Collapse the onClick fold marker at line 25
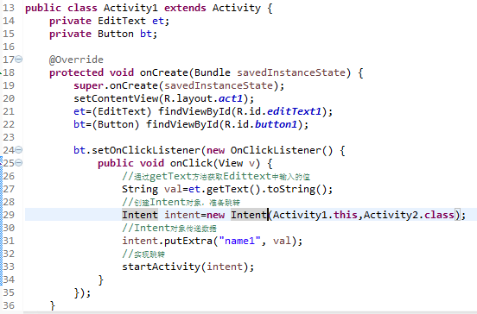The width and height of the screenshot is (477, 314). [x=18, y=163]
